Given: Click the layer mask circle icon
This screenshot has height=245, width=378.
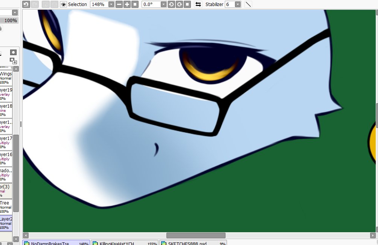Looking at the screenshot, I should (13, 53).
